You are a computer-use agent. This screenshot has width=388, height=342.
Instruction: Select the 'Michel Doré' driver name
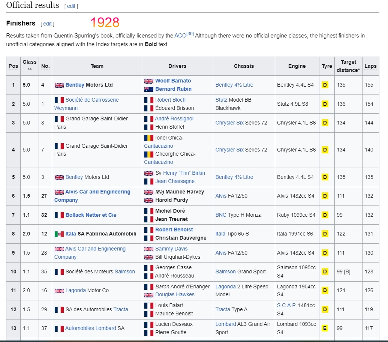(x=170, y=211)
